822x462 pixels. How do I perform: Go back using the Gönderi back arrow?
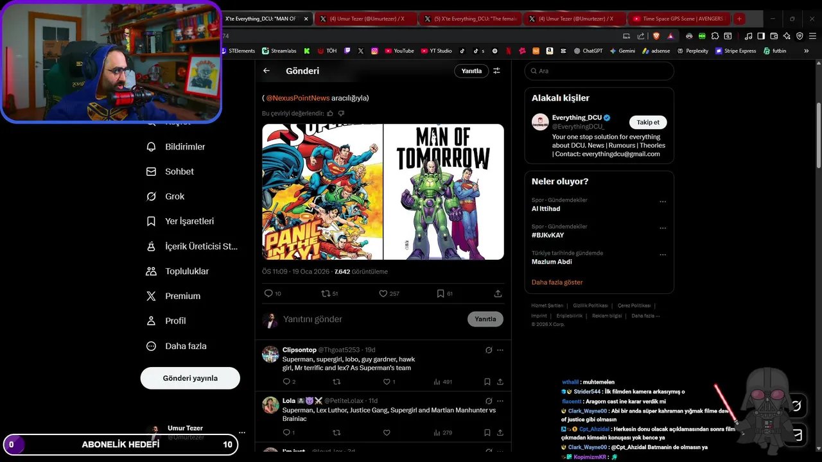click(267, 71)
